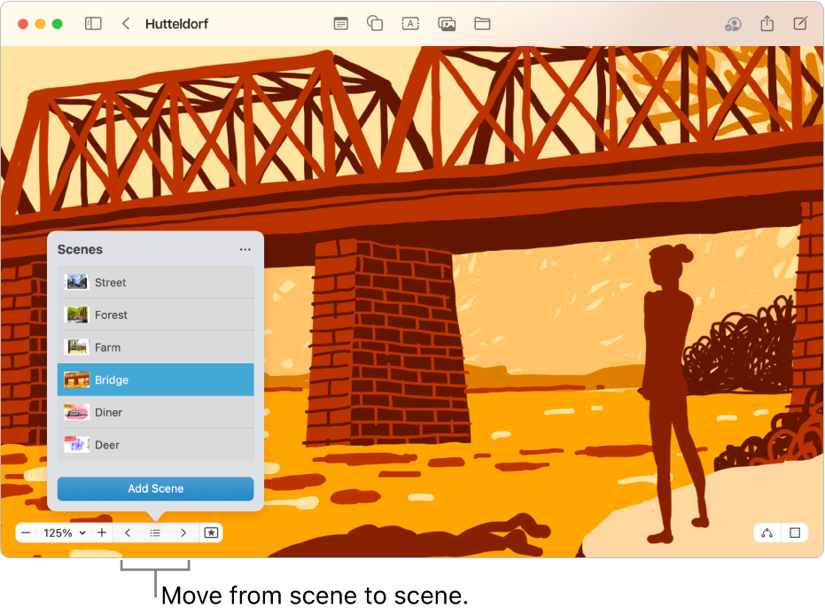825x615 pixels.
Task: Create a new Freeform board
Action: (x=799, y=24)
